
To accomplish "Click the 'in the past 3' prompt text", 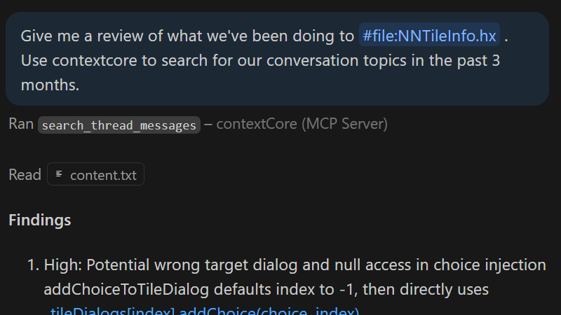I will coord(459,61).
